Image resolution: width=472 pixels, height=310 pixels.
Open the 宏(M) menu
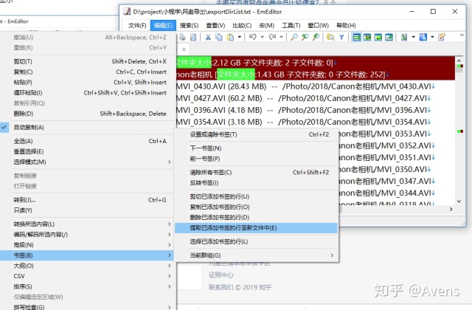(x=267, y=26)
